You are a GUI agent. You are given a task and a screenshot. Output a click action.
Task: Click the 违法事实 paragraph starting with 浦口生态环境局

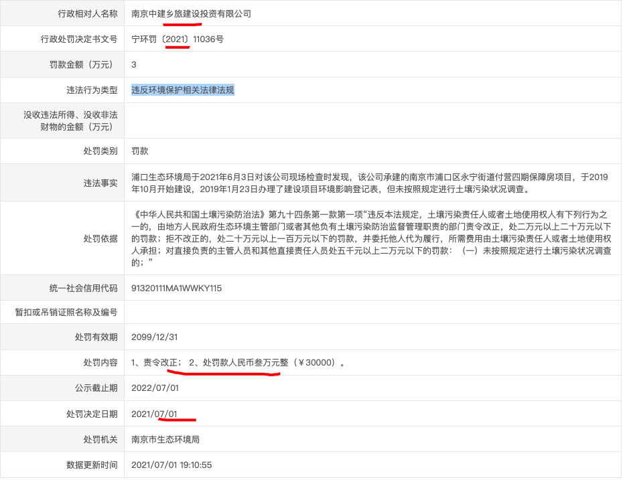370,183
